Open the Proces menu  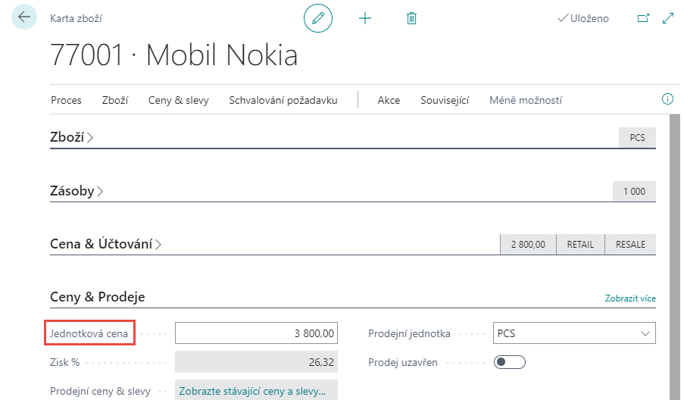point(66,100)
